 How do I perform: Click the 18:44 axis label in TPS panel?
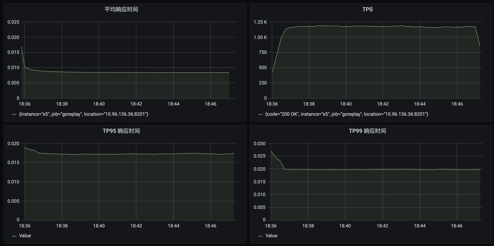420,104
